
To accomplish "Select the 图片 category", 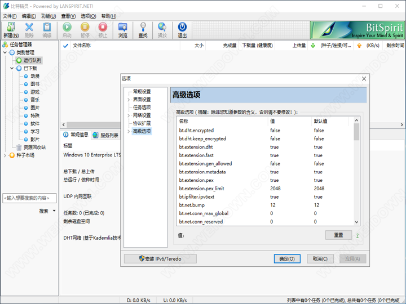I will click(35, 108).
